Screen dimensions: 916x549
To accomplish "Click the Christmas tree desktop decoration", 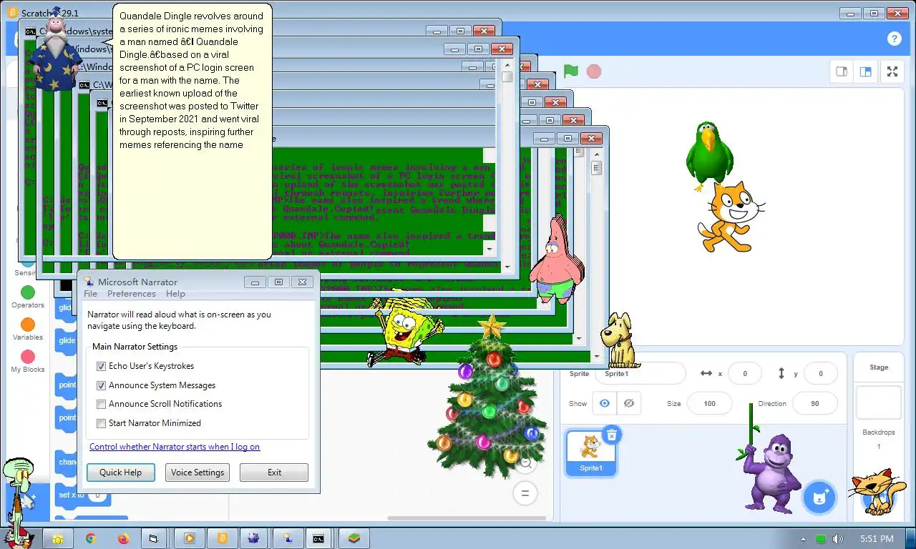I will pos(489,397).
